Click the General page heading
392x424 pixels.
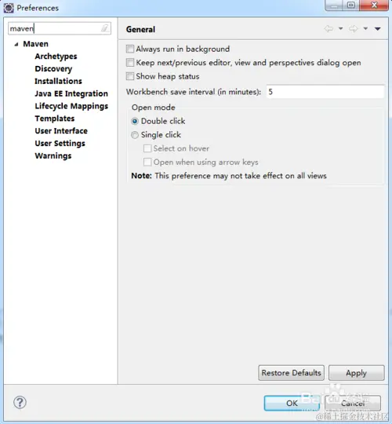click(x=140, y=29)
